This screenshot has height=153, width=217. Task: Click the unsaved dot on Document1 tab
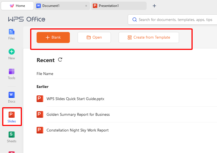(86, 6)
